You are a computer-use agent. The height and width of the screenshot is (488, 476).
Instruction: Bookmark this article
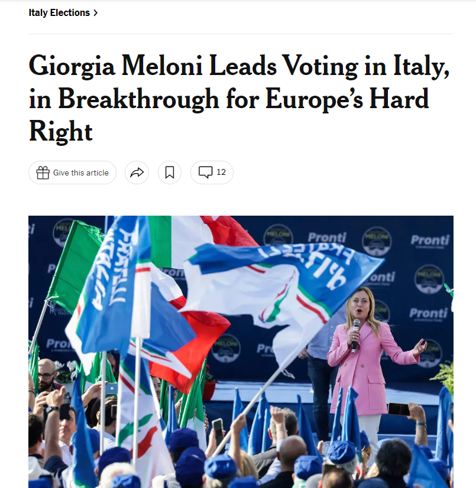[170, 173]
